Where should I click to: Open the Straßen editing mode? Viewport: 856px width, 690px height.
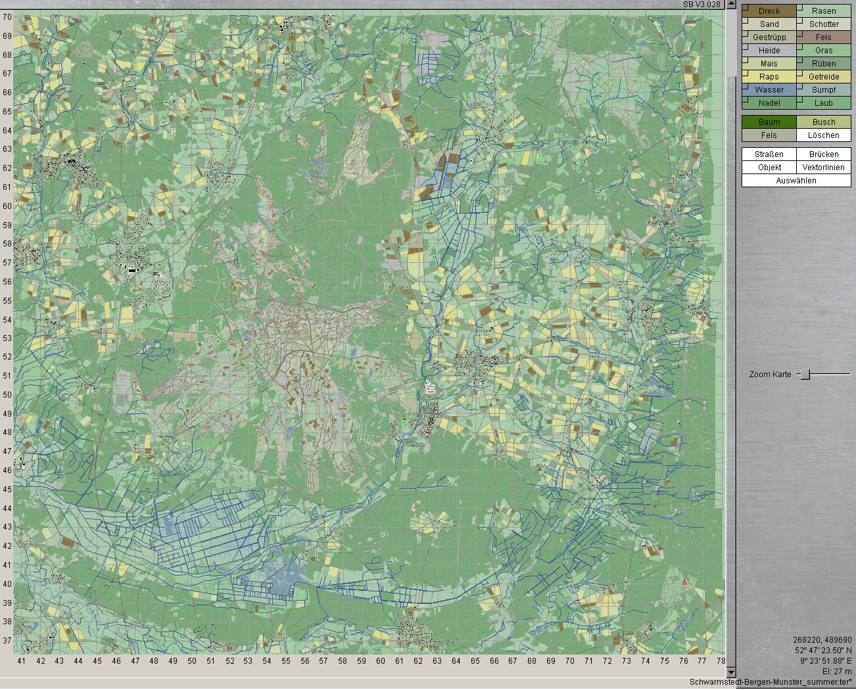[x=769, y=154]
